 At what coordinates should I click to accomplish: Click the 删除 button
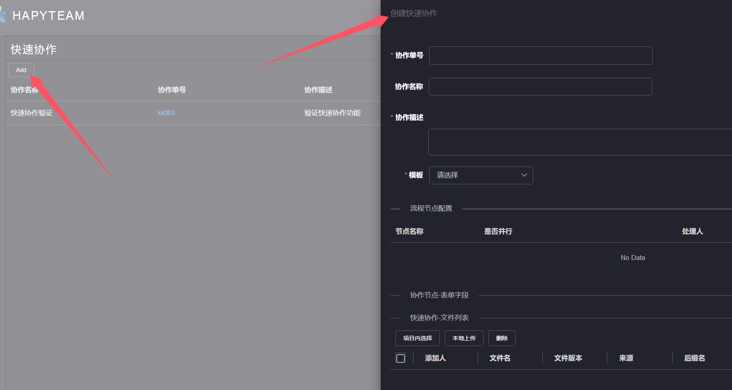click(502, 338)
